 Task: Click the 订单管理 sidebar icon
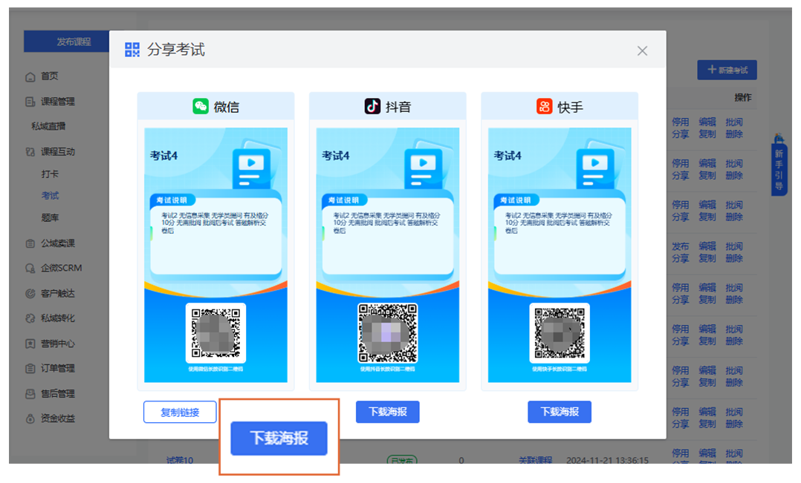30,369
